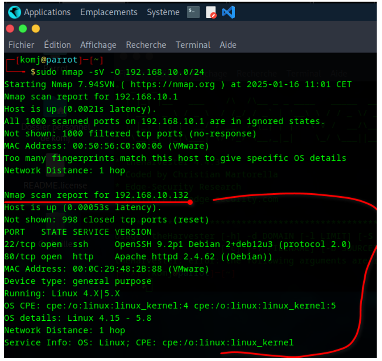Click 'Running: Linux 4.X|5.X' line
Viewport: 382px width, 361px height.
[62, 294]
